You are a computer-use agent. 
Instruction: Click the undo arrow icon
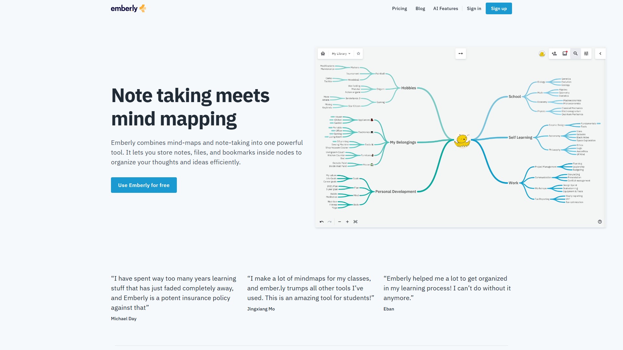coord(322,222)
